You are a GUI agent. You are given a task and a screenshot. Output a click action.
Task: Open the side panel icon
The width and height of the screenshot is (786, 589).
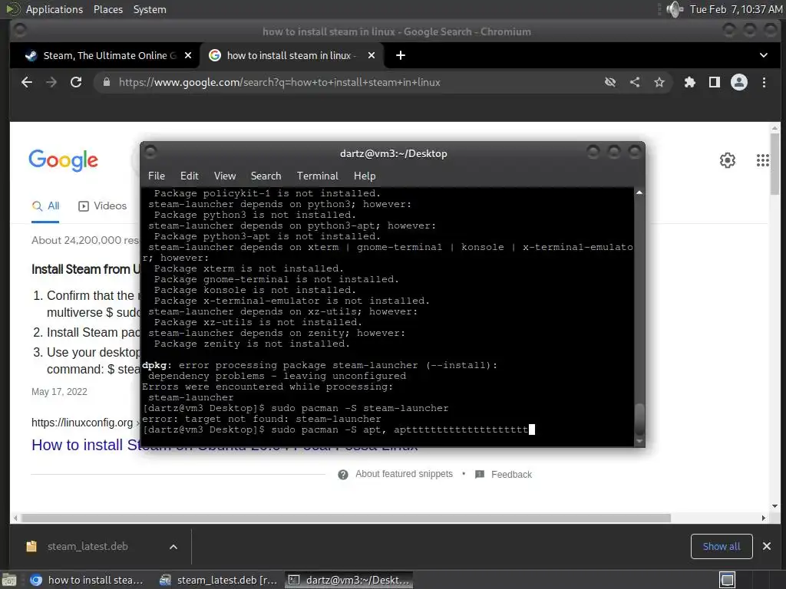pos(715,82)
